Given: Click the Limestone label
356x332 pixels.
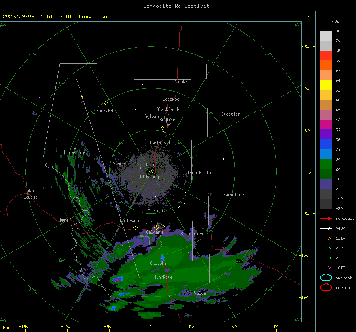Looking at the screenshot, I should [75, 152].
